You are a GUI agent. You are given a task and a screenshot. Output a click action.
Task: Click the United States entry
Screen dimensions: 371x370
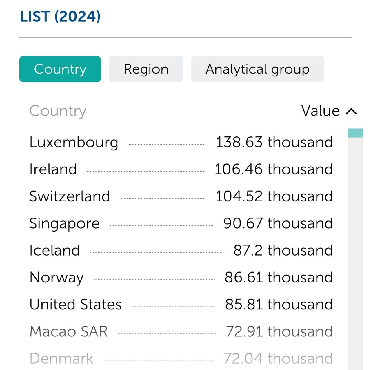(x=76, y=305)
